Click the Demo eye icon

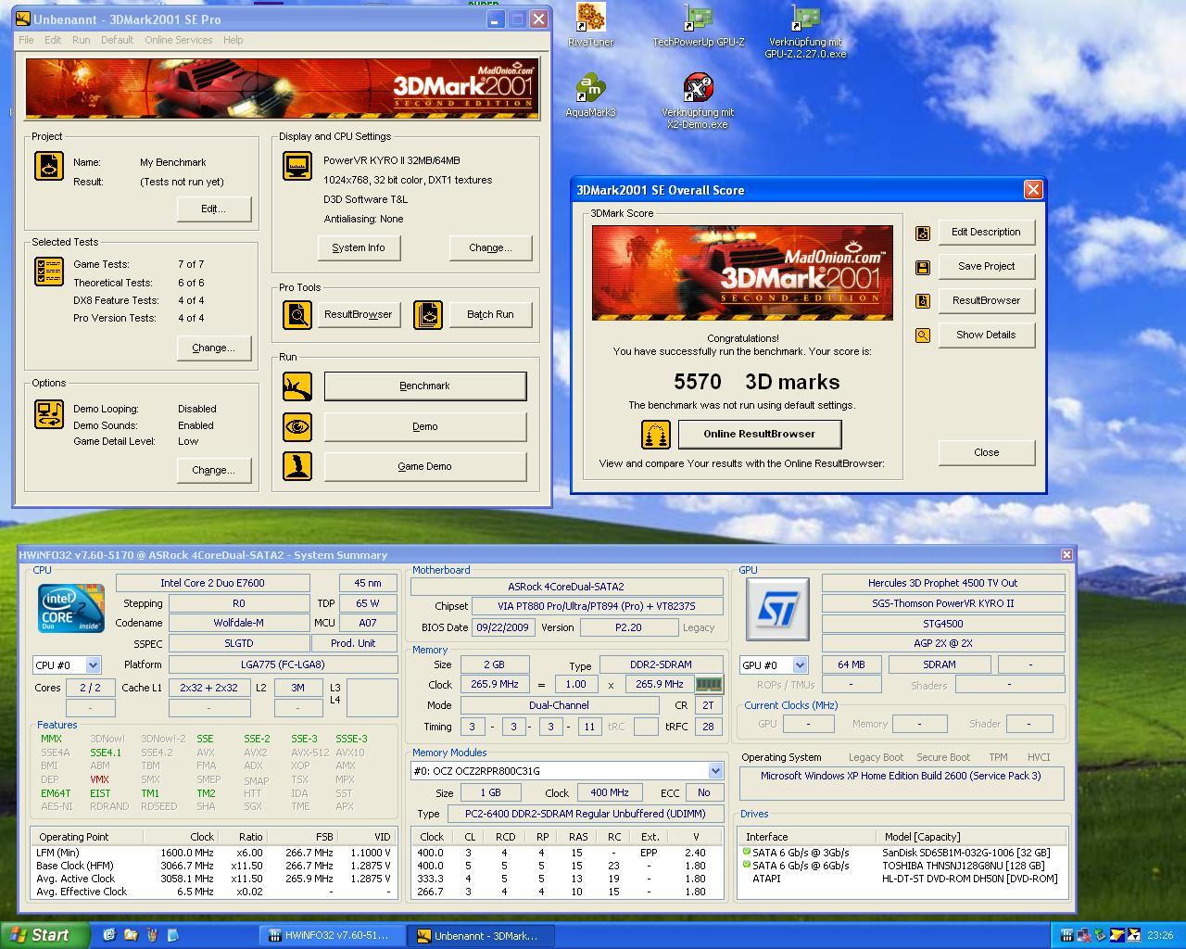(297, 426)
